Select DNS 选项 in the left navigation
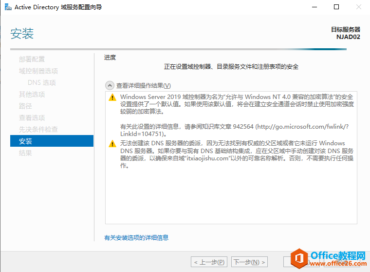370x272 pixels. click(x=42, y=82)
